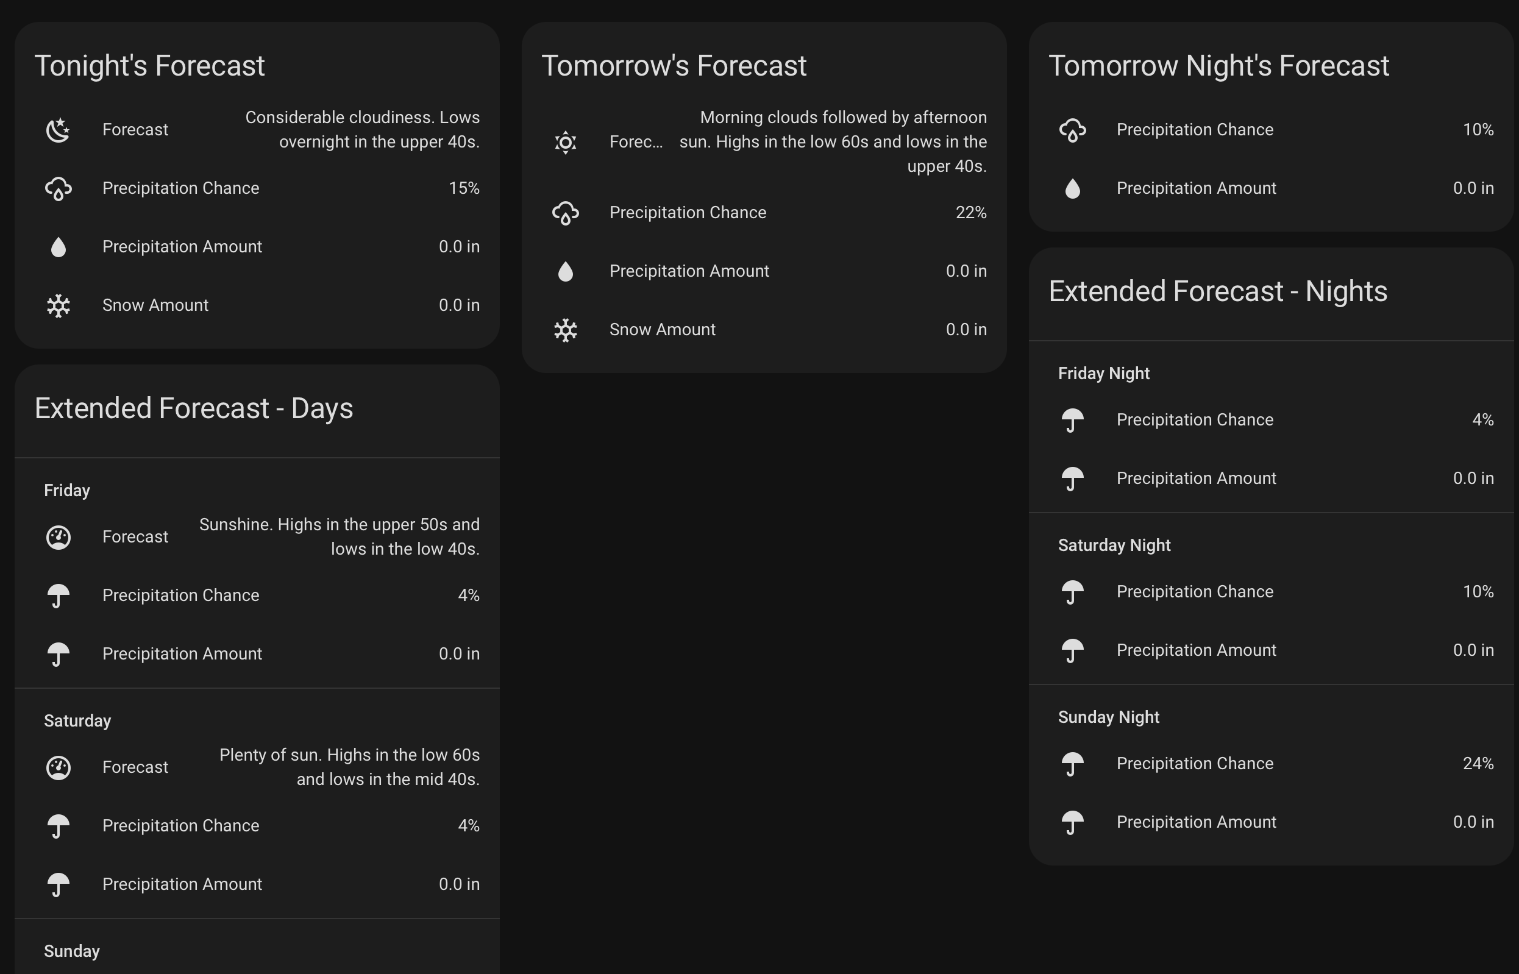
Task: Click the Saturday heading in Extended Forecast - Days
Action: pyautogui.click(x=77, y=720)
